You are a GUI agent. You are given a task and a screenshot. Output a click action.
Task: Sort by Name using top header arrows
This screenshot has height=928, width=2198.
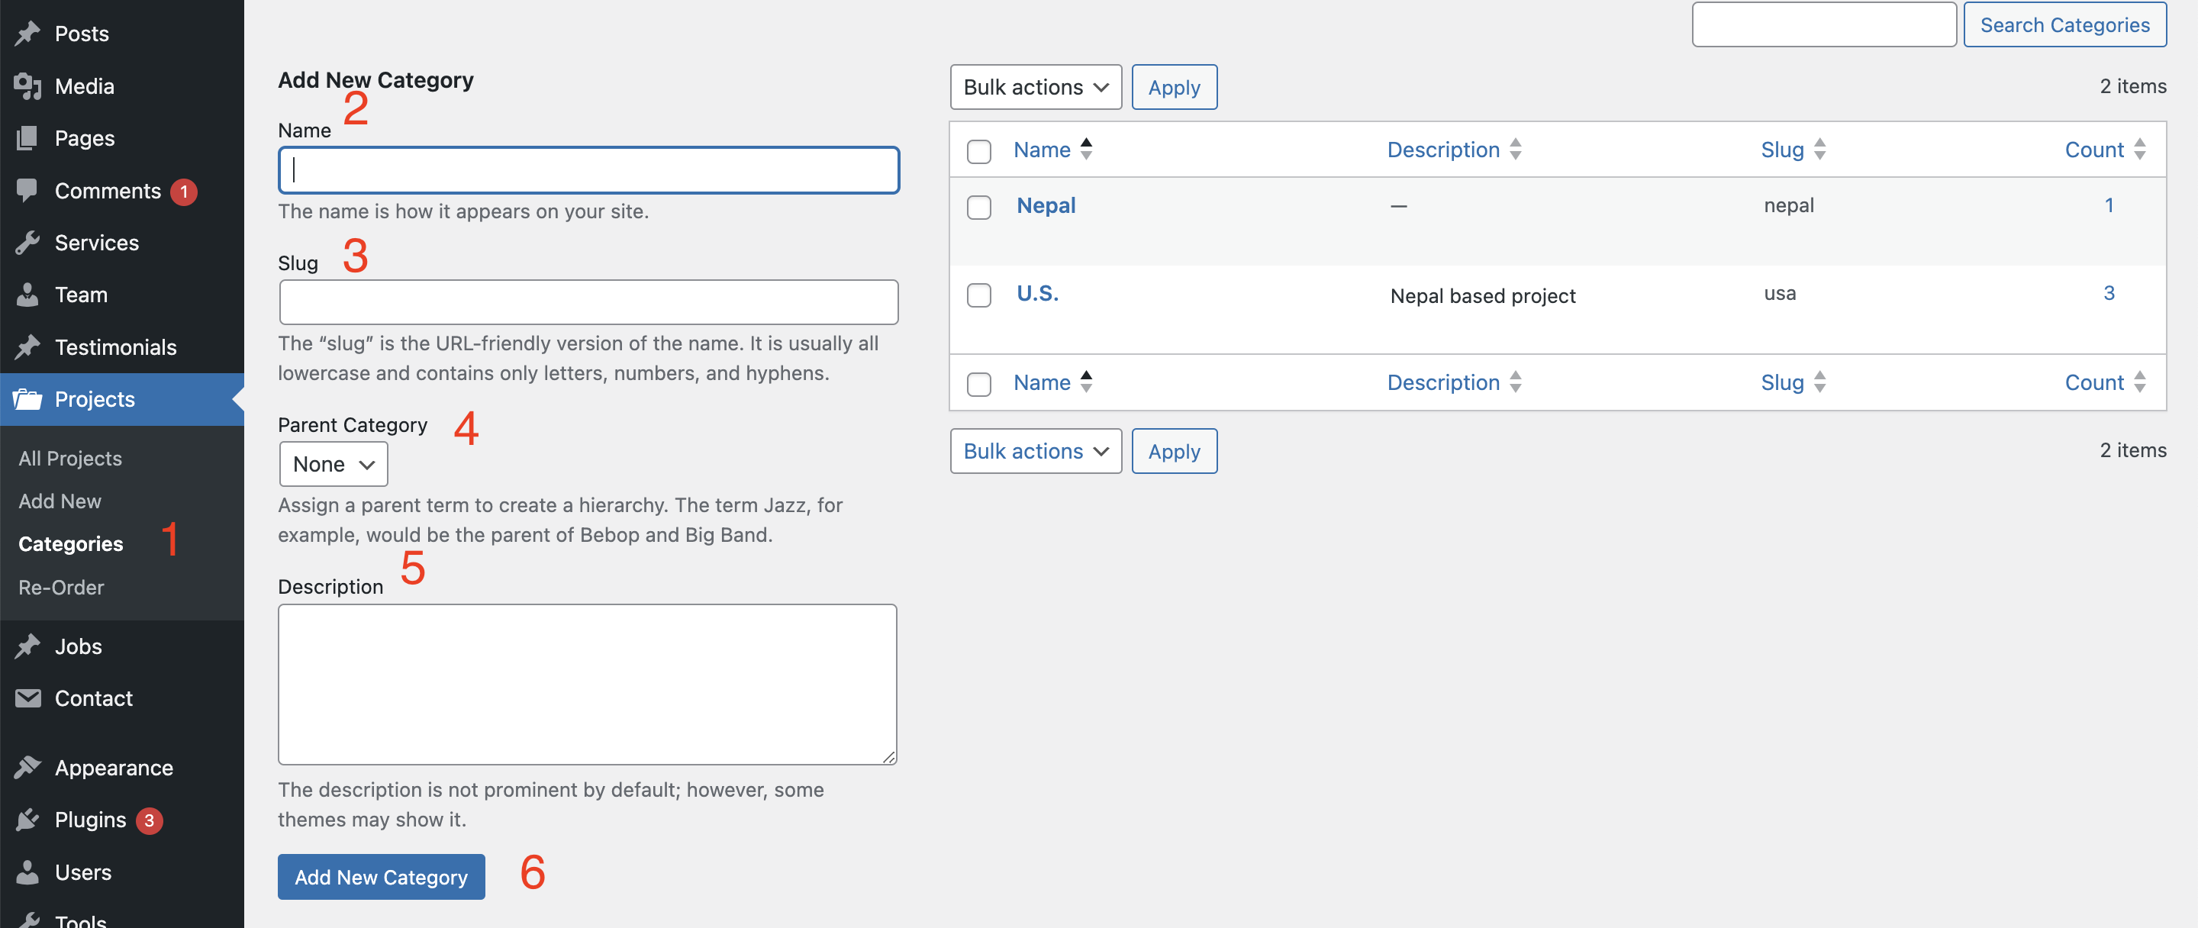[x=1086, y=150]
